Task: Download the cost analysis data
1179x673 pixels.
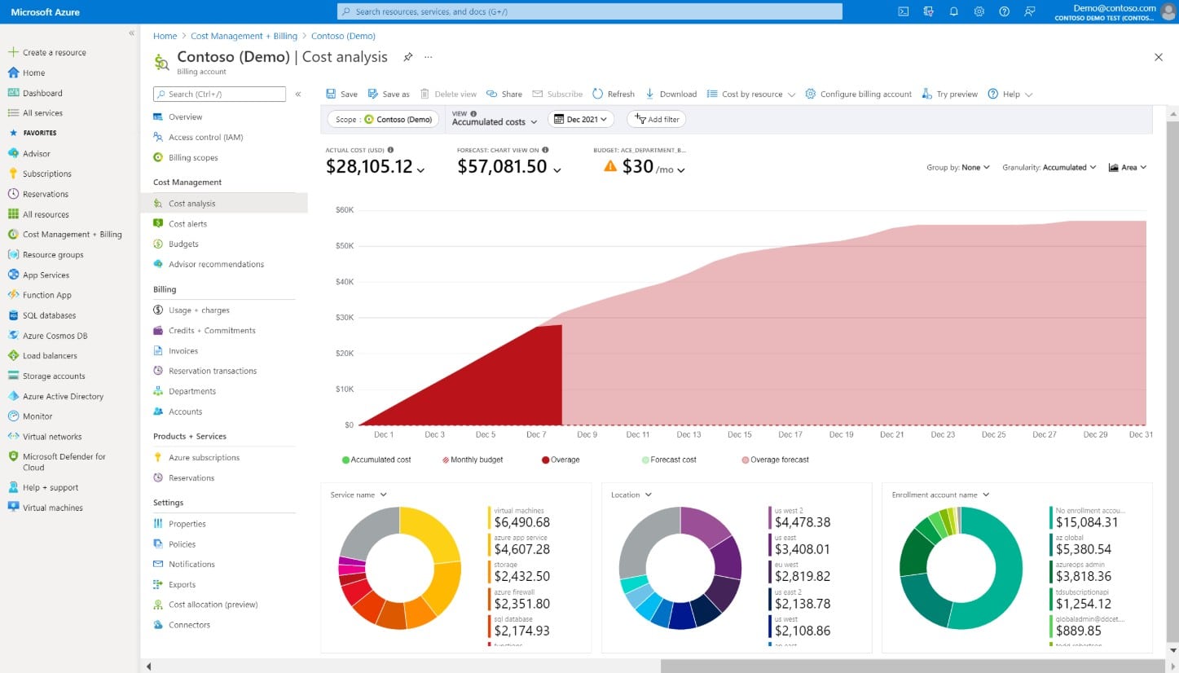Action: point(671,94)
